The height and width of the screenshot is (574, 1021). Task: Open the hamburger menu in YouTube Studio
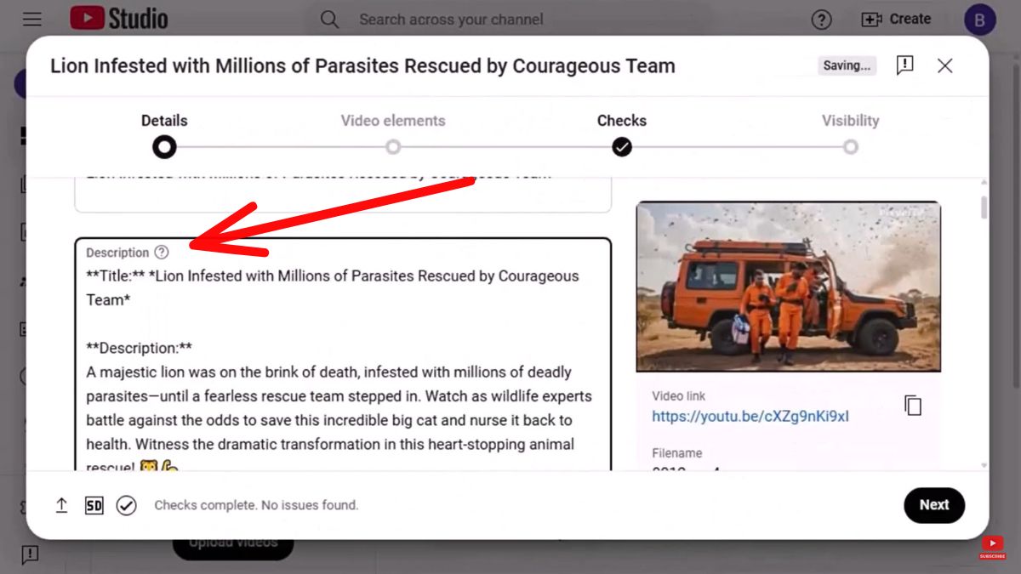click(31, 19)
